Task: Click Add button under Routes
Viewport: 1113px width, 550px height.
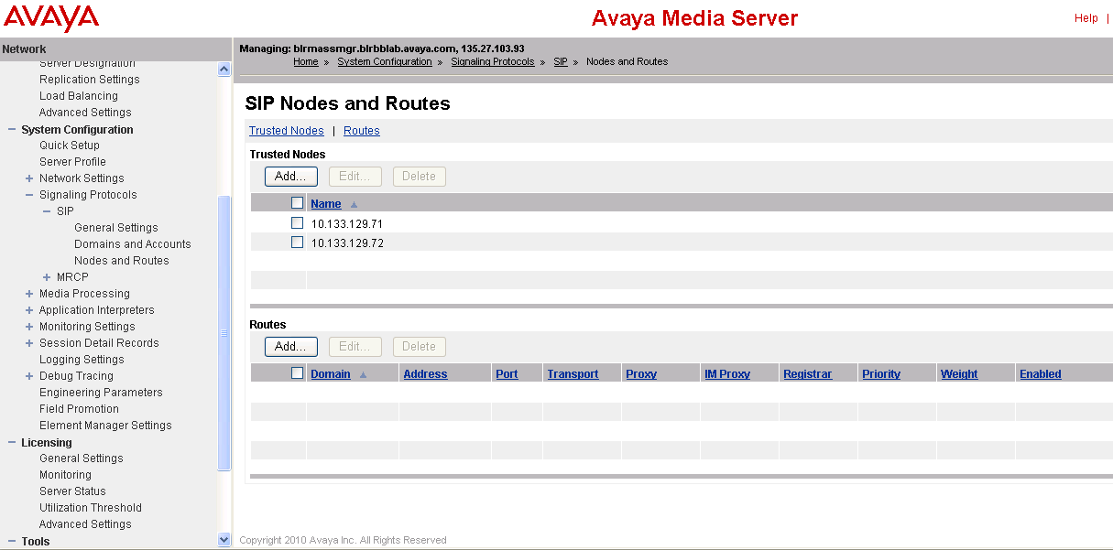Action: click(x=291, y=347)
